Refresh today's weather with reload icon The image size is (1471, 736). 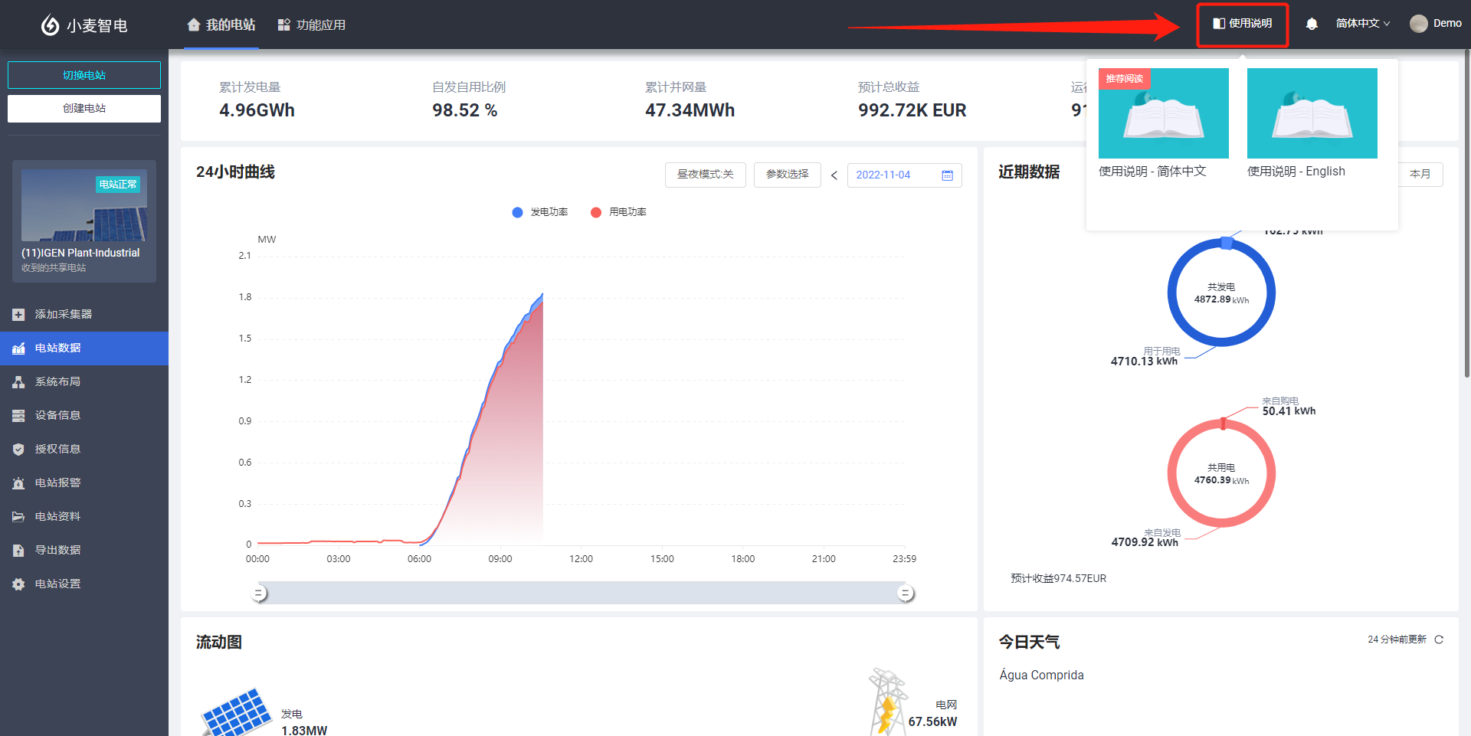(1439, 640)
